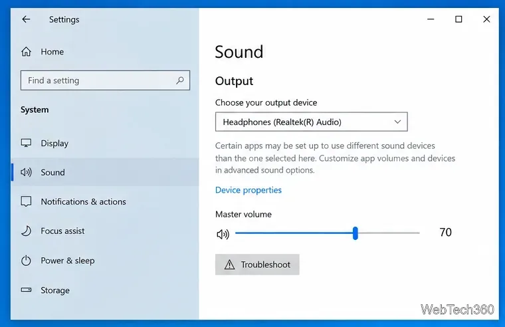Mute via master volume speaker icon
Screen dimensions: 505x327
[x=223, y=234]
